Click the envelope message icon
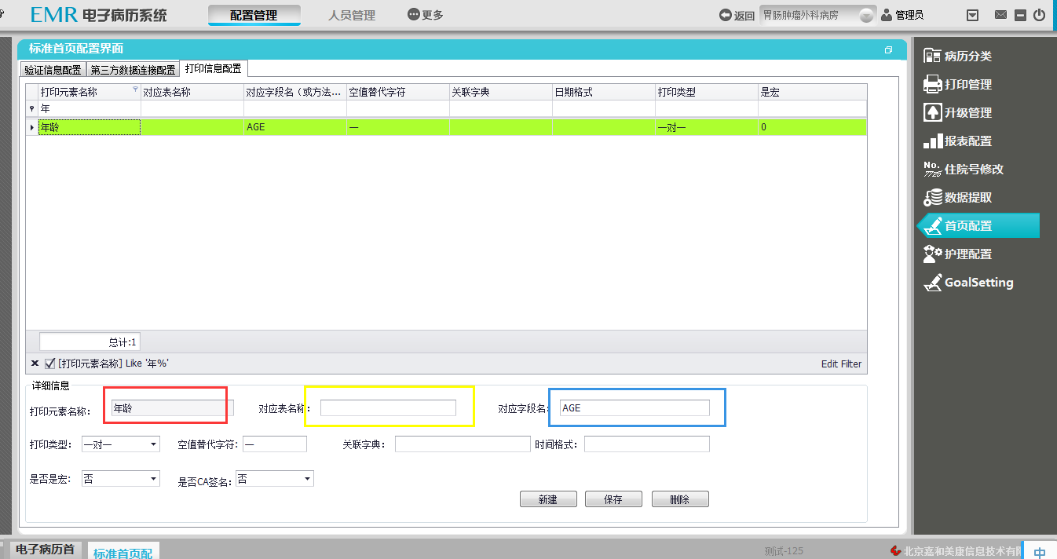Viewport: 1057px width, 559px height. [x=1000, y=15]
